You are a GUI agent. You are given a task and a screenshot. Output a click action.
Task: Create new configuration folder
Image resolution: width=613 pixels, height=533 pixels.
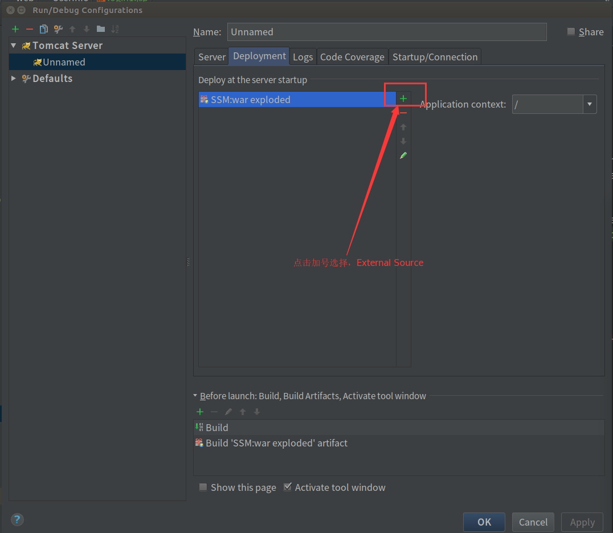[101, 29]
